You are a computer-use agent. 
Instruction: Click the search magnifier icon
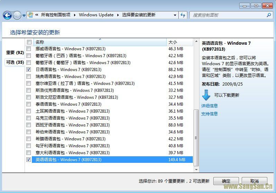tap(269, 15)
